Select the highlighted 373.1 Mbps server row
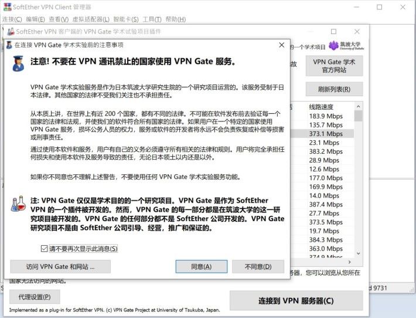The image size is (416, 318). (322, 134)
